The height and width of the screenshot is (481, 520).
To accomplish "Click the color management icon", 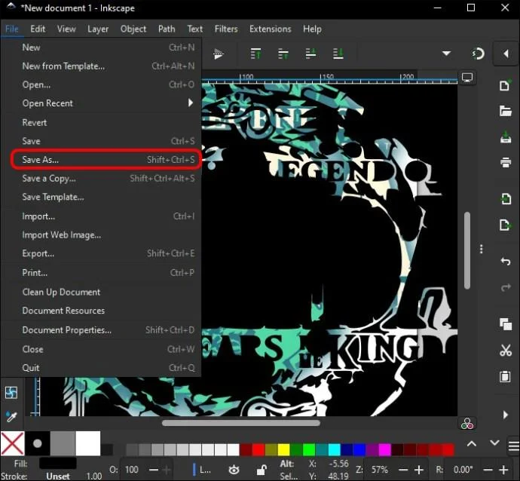I will pos(467,424).
